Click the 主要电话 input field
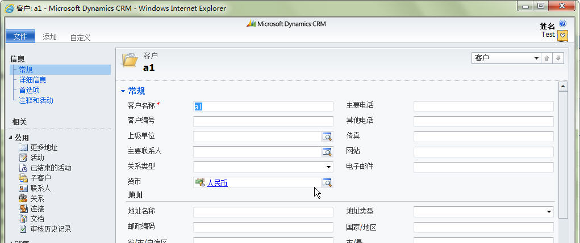 point(483,106)
